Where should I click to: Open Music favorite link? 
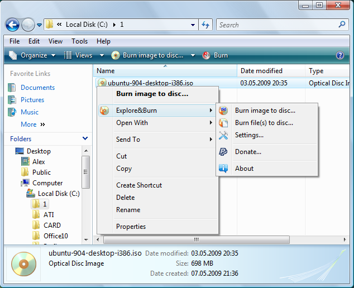[x=30, y=112]
